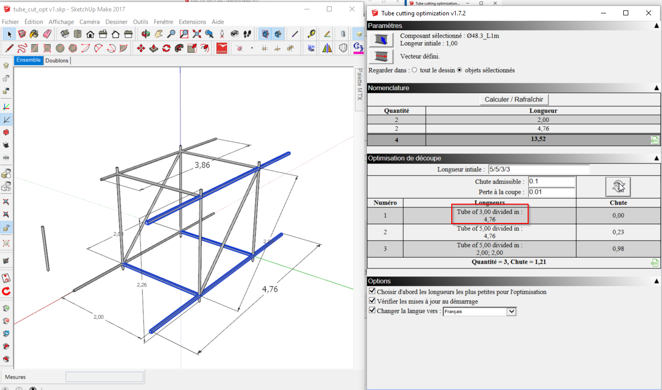Click the Chute admissible input field
Image resolution: width=662 pixels, height=390 pixels.
[552, 181]
